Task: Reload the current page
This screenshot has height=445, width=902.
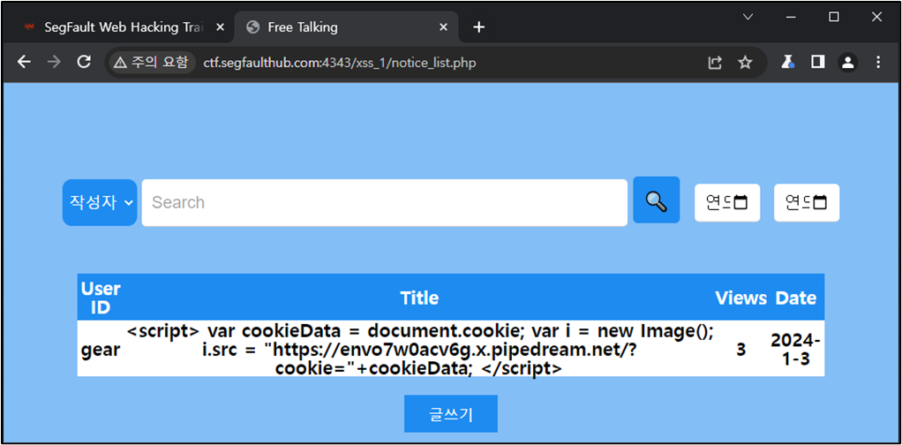Action: coord(84,62)
